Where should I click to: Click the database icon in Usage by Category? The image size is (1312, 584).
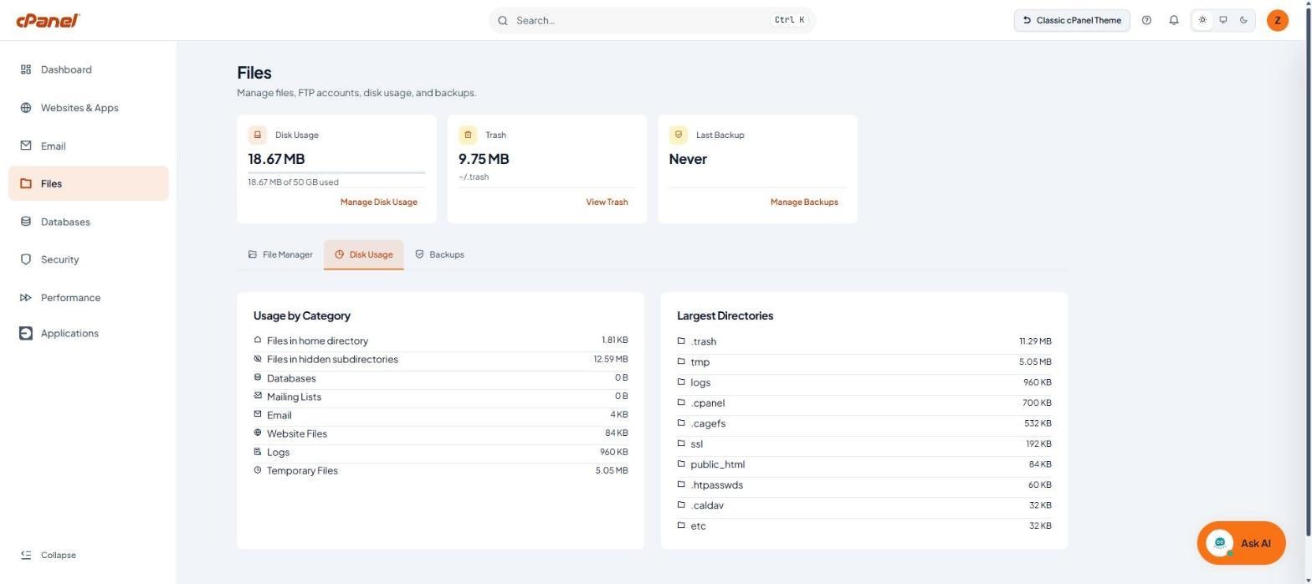coord(258,377)
